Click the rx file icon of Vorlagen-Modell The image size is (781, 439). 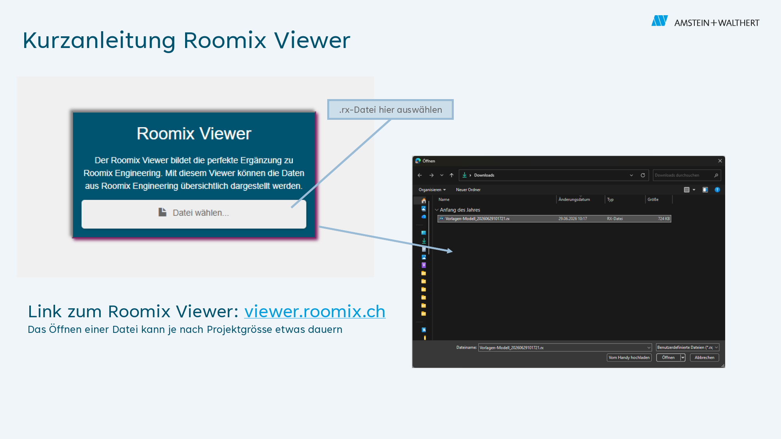click(442, 219)
